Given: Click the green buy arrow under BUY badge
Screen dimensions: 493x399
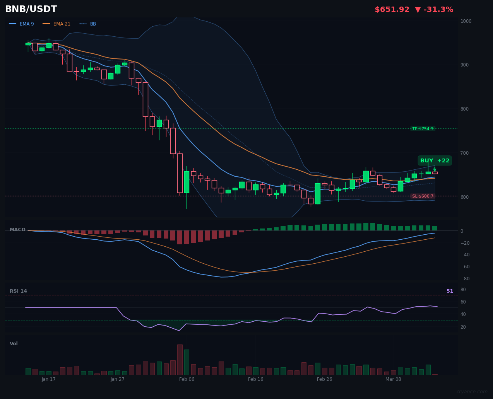Looking at the screenshot, I should pos(435,169).
